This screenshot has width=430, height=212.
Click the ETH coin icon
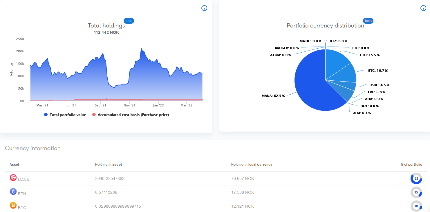point(13,191)
